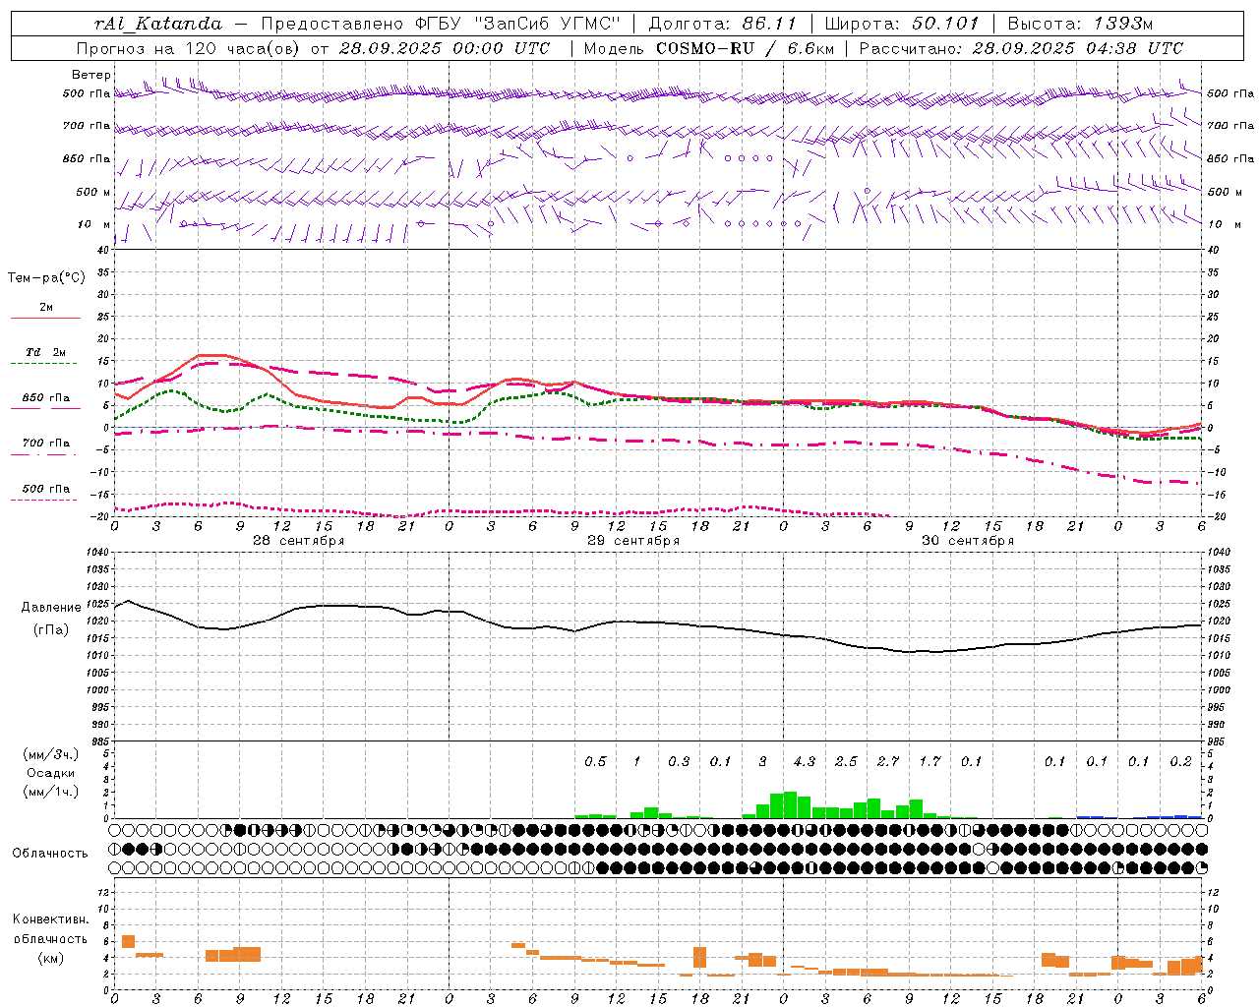Click the 700 гПа temperature legend entry
1259x1007 pixels.
coord(46,444)
